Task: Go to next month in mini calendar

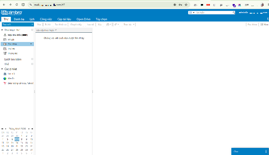Action: pyautogui.click(x=29, y=129)
